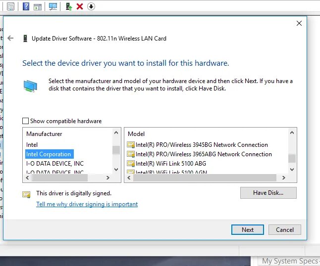320x266 pixels.
Task: Enable the Show compatible hardware checkbox
Action: pyautogui.click(x=25, y=121)
